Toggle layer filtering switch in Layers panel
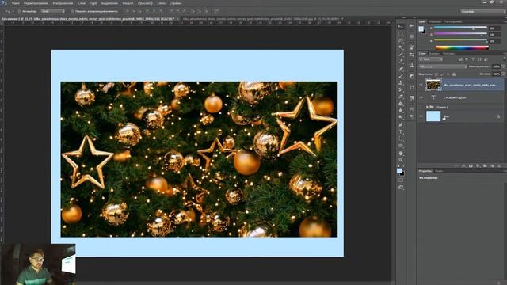This screenshot has height=285, width=507. coord(504,59)
